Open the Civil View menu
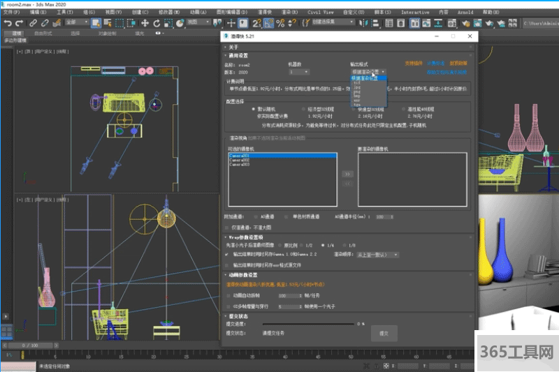 pos(320,12)
